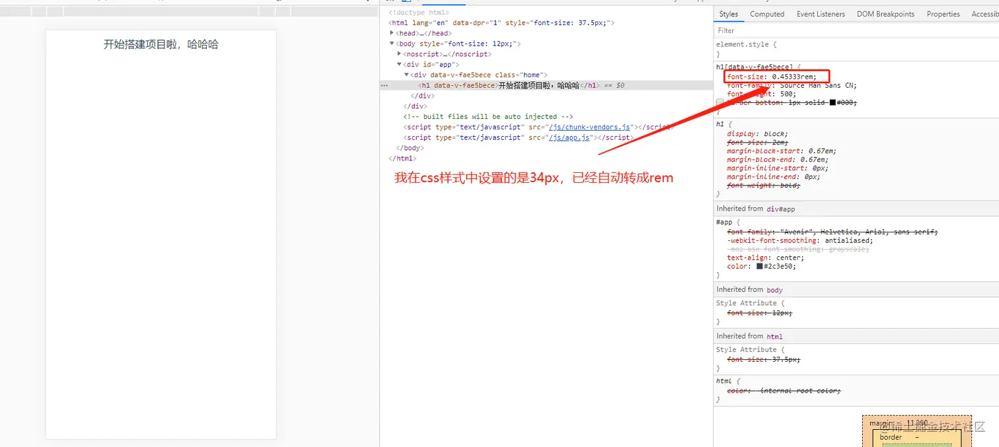This screenshot has height=447, width=999.
Task: Click the 0.45333rem font-size value
Action: (794, 77)
